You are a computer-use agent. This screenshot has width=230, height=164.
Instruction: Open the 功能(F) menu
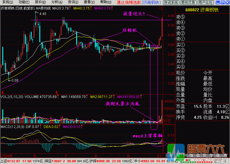click(24, 2)
